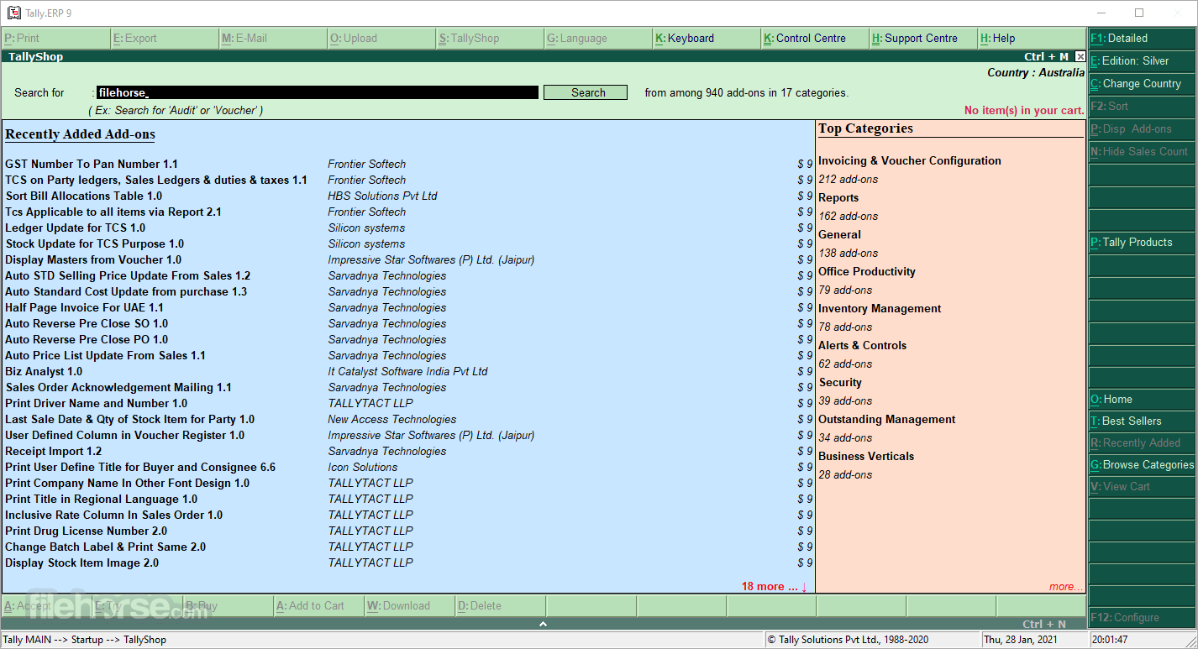Click Icon Solutions vendor name
The image size is (1198, 649).
[x=363, y=468]
